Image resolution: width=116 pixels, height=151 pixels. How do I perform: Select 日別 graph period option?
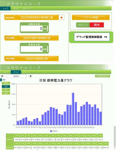coord(6,86)
